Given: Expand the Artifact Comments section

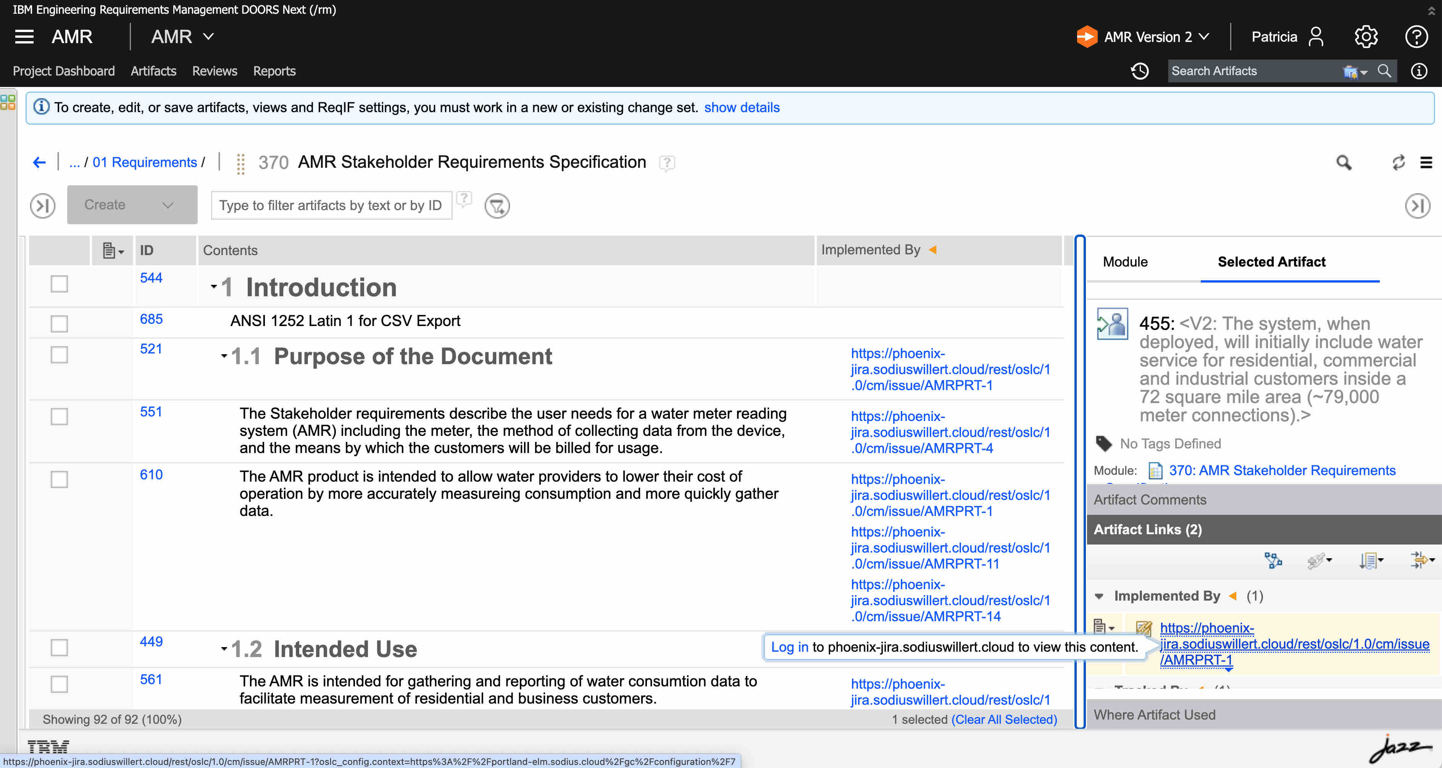Looking at the screenshot, I should (x=1264, y=500).
